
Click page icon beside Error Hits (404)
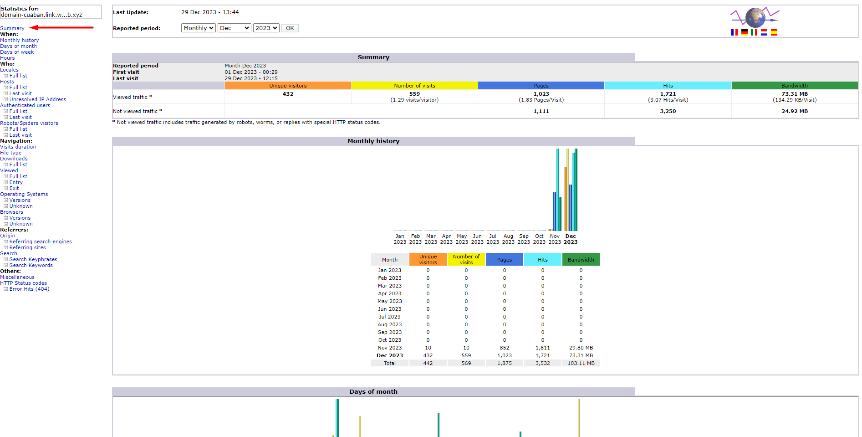pyautogui.click(x=6, y=289)
